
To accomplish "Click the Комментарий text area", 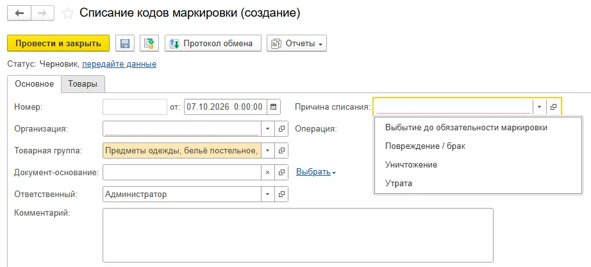I will tap(298, 235).
